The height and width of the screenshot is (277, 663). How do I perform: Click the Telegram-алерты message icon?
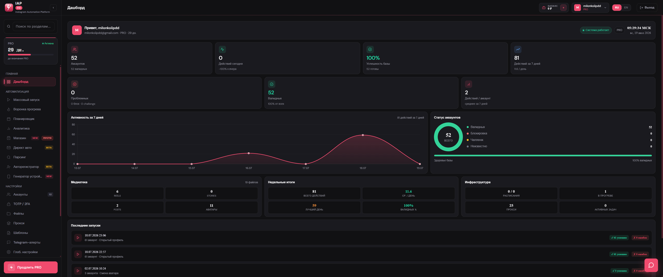[8, 242]
